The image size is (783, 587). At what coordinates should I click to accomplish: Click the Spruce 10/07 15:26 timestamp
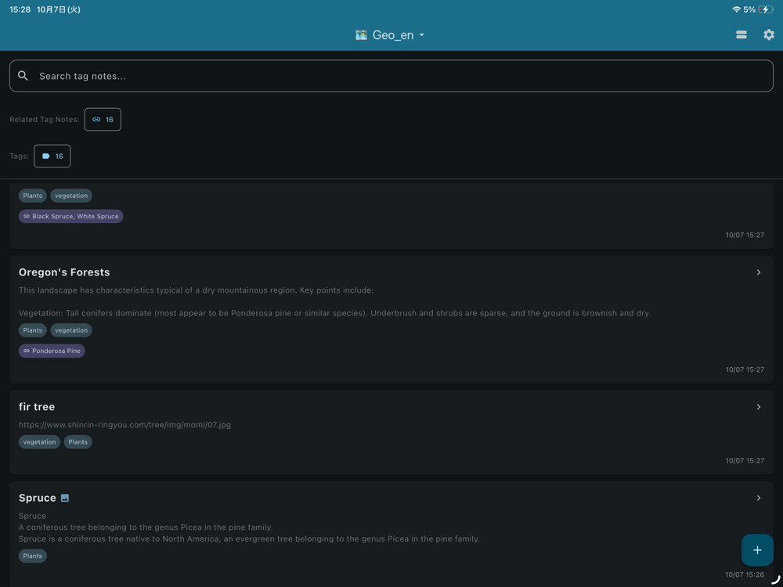click(x=745, y=574)
